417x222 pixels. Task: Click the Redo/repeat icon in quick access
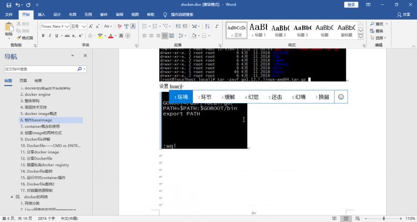[28, 5]
